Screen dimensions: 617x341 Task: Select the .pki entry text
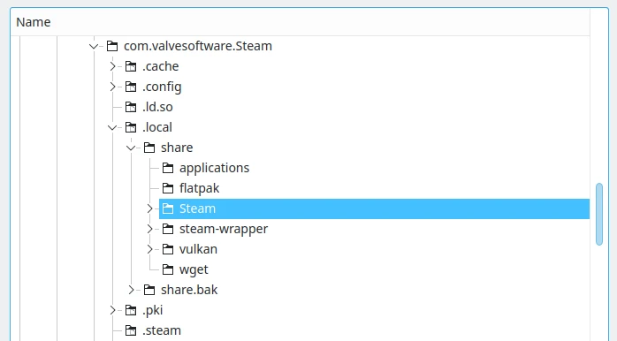(x=153, y=310)
